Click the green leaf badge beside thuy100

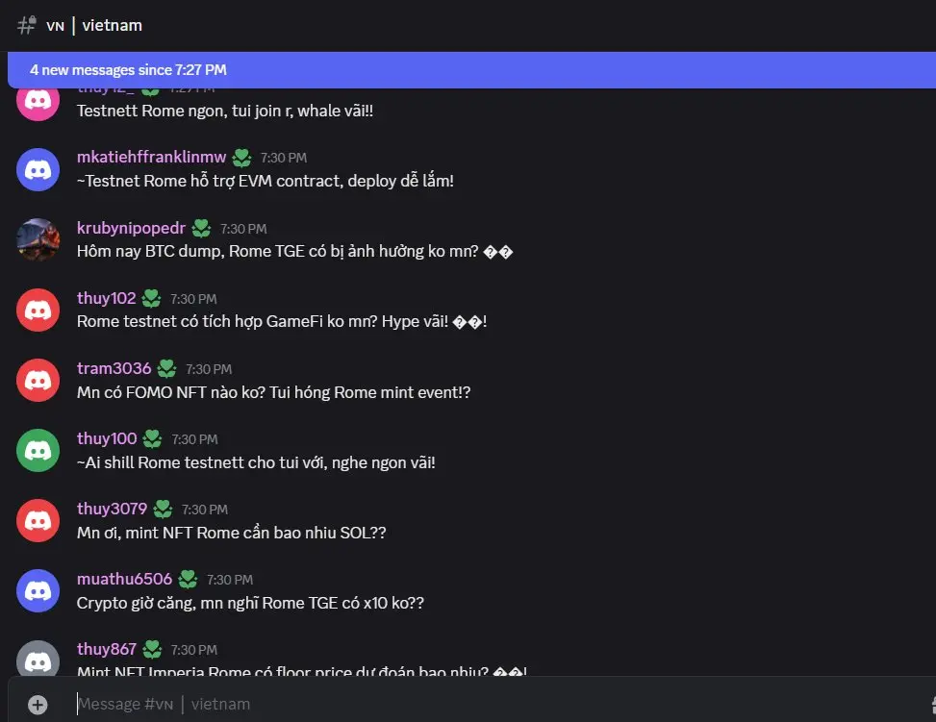pyautogui.click(x=152, y=438)
